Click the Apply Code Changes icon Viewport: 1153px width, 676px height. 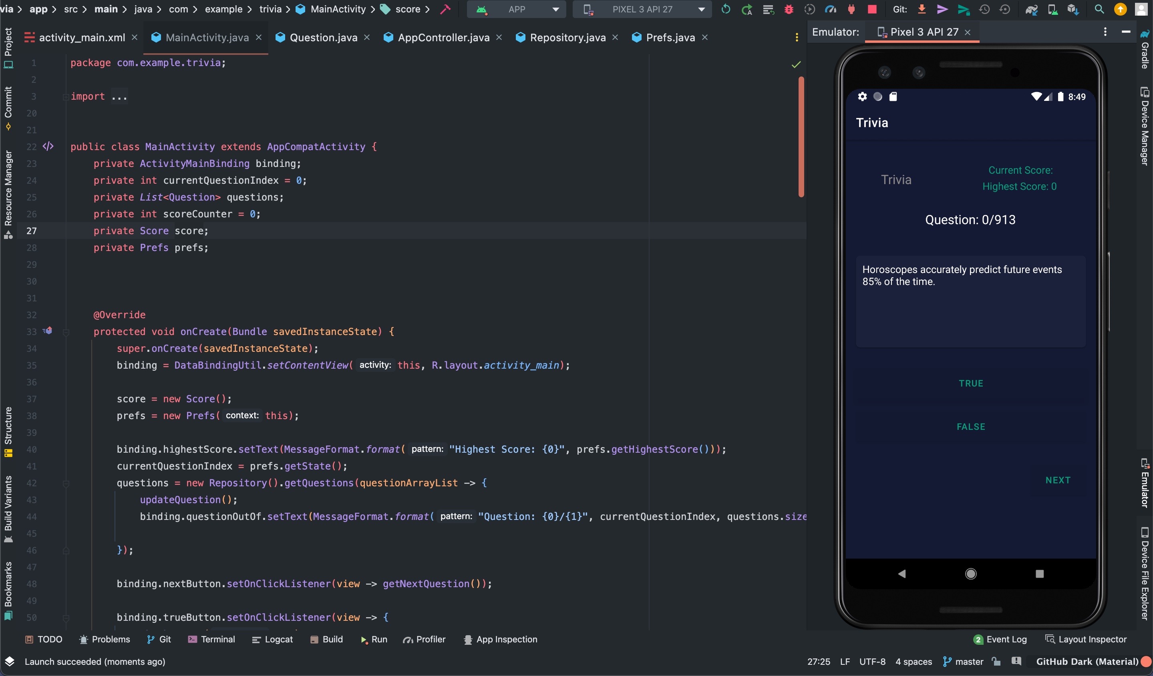[768, 9]
